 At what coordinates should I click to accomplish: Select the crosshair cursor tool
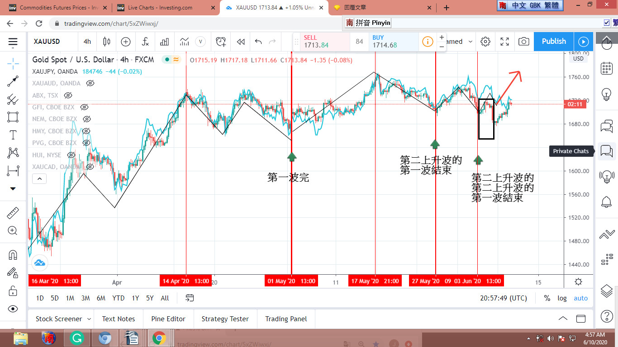(13, 63)
